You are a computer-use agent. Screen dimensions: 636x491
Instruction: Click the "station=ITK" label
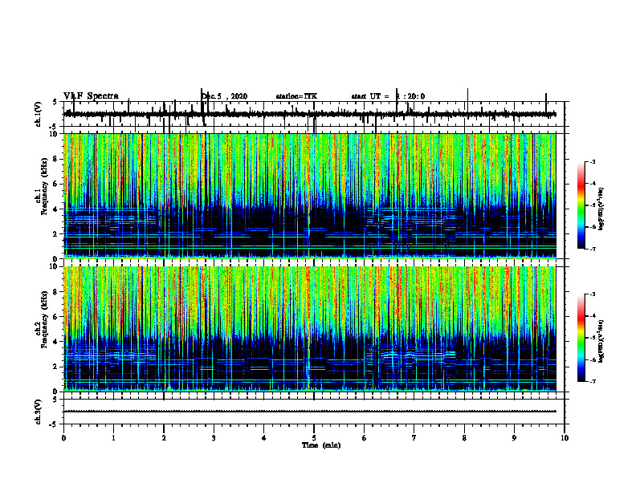(296, 96)
